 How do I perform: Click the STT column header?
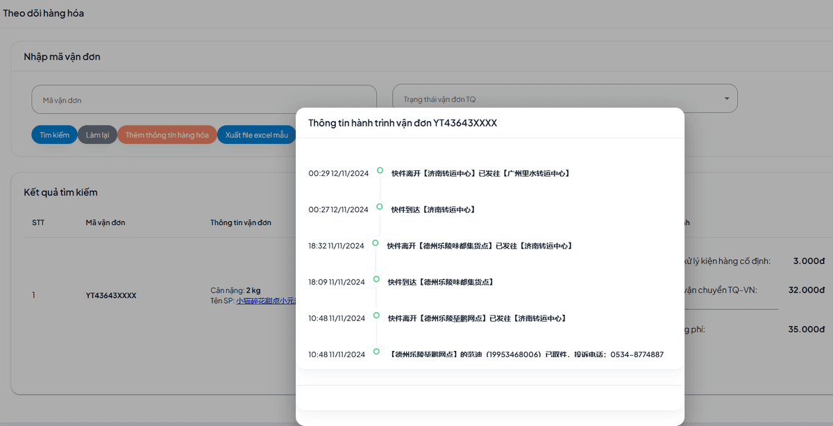tap(37, 222)
